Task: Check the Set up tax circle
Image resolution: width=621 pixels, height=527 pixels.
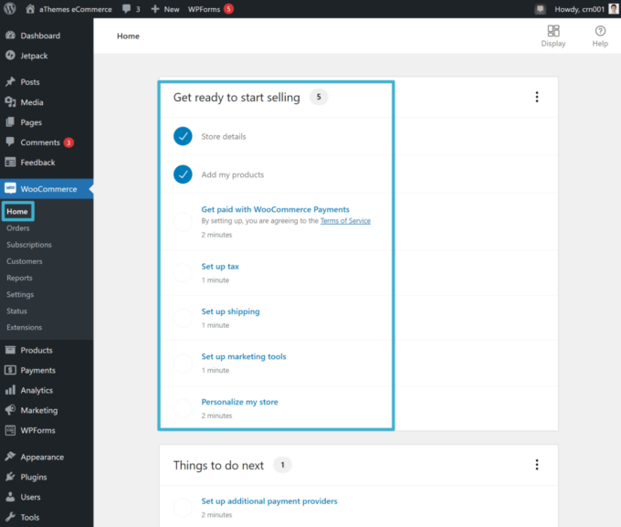Action: point(183,272)
